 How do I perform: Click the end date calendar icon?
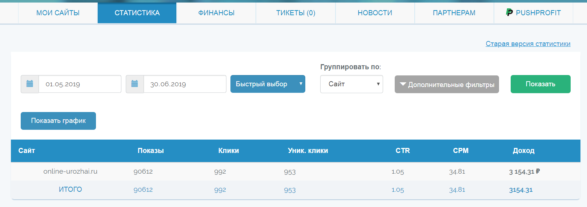pos(134,84)
